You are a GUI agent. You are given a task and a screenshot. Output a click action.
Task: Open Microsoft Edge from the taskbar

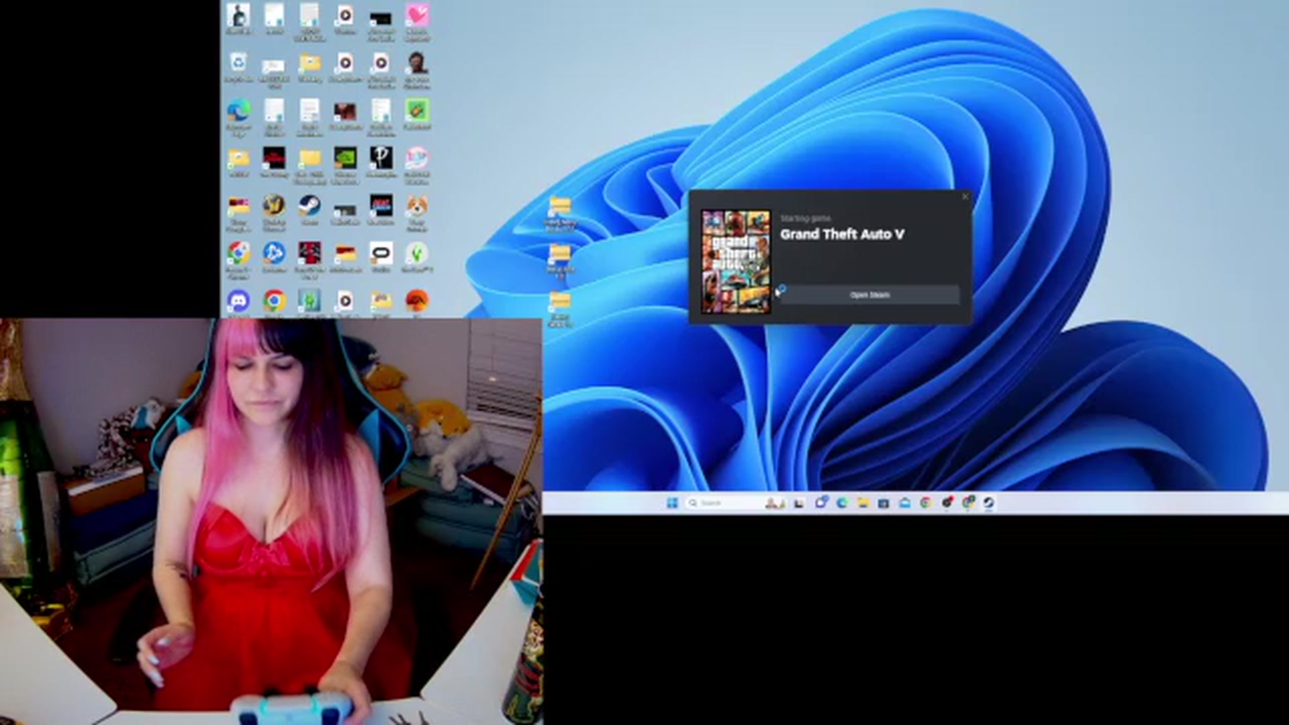point(842,503)
